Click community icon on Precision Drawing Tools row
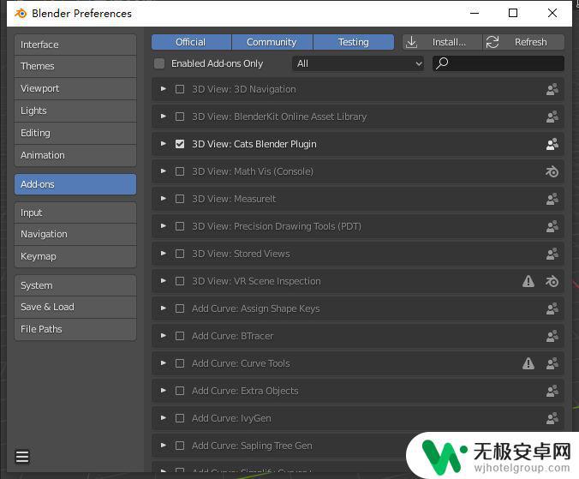 pyautogui.click(x=552, y=226)
